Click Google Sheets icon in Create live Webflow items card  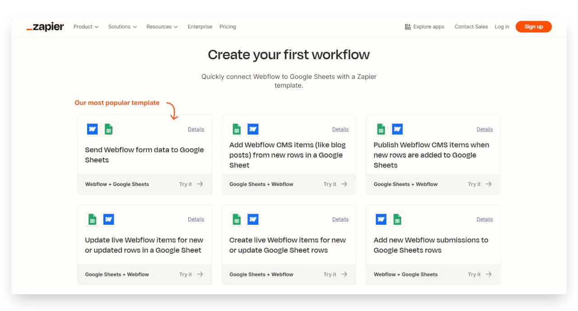[237, 219]
